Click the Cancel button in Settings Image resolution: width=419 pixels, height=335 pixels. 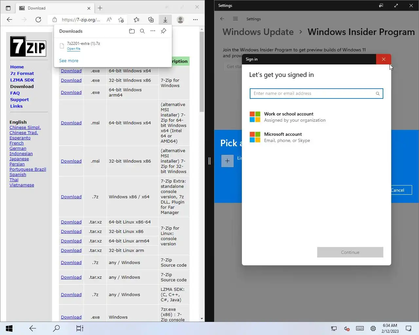click(x=401, y=190)
